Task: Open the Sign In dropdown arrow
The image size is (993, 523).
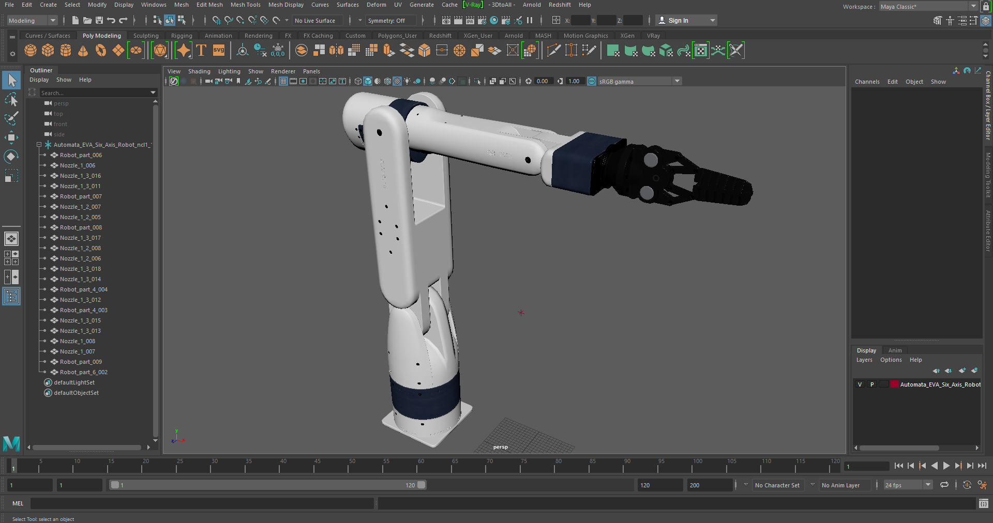Action: (713, 21)
